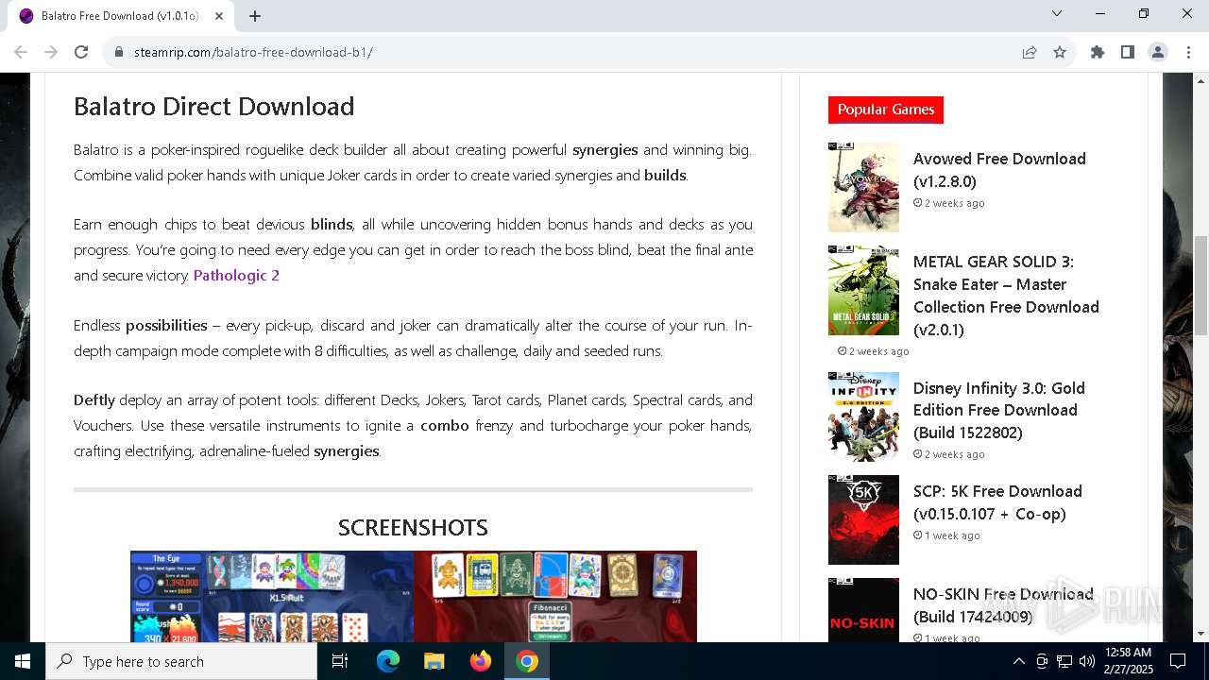Screen dimensions: 1209x680
Task: Click the Metal Gear Solid '2 weeks ago' date
Action: coord(874,351)
